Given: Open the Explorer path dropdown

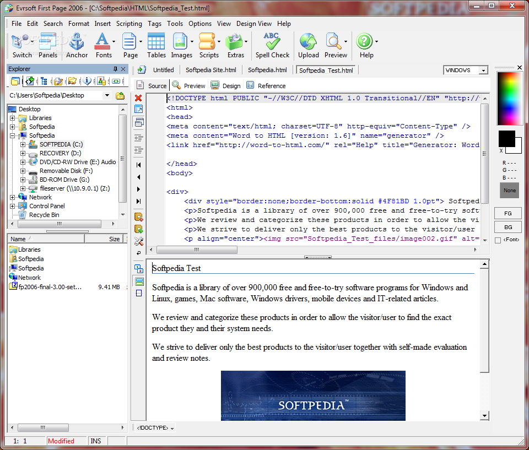Looking at the screenshot, I should 107,95.
